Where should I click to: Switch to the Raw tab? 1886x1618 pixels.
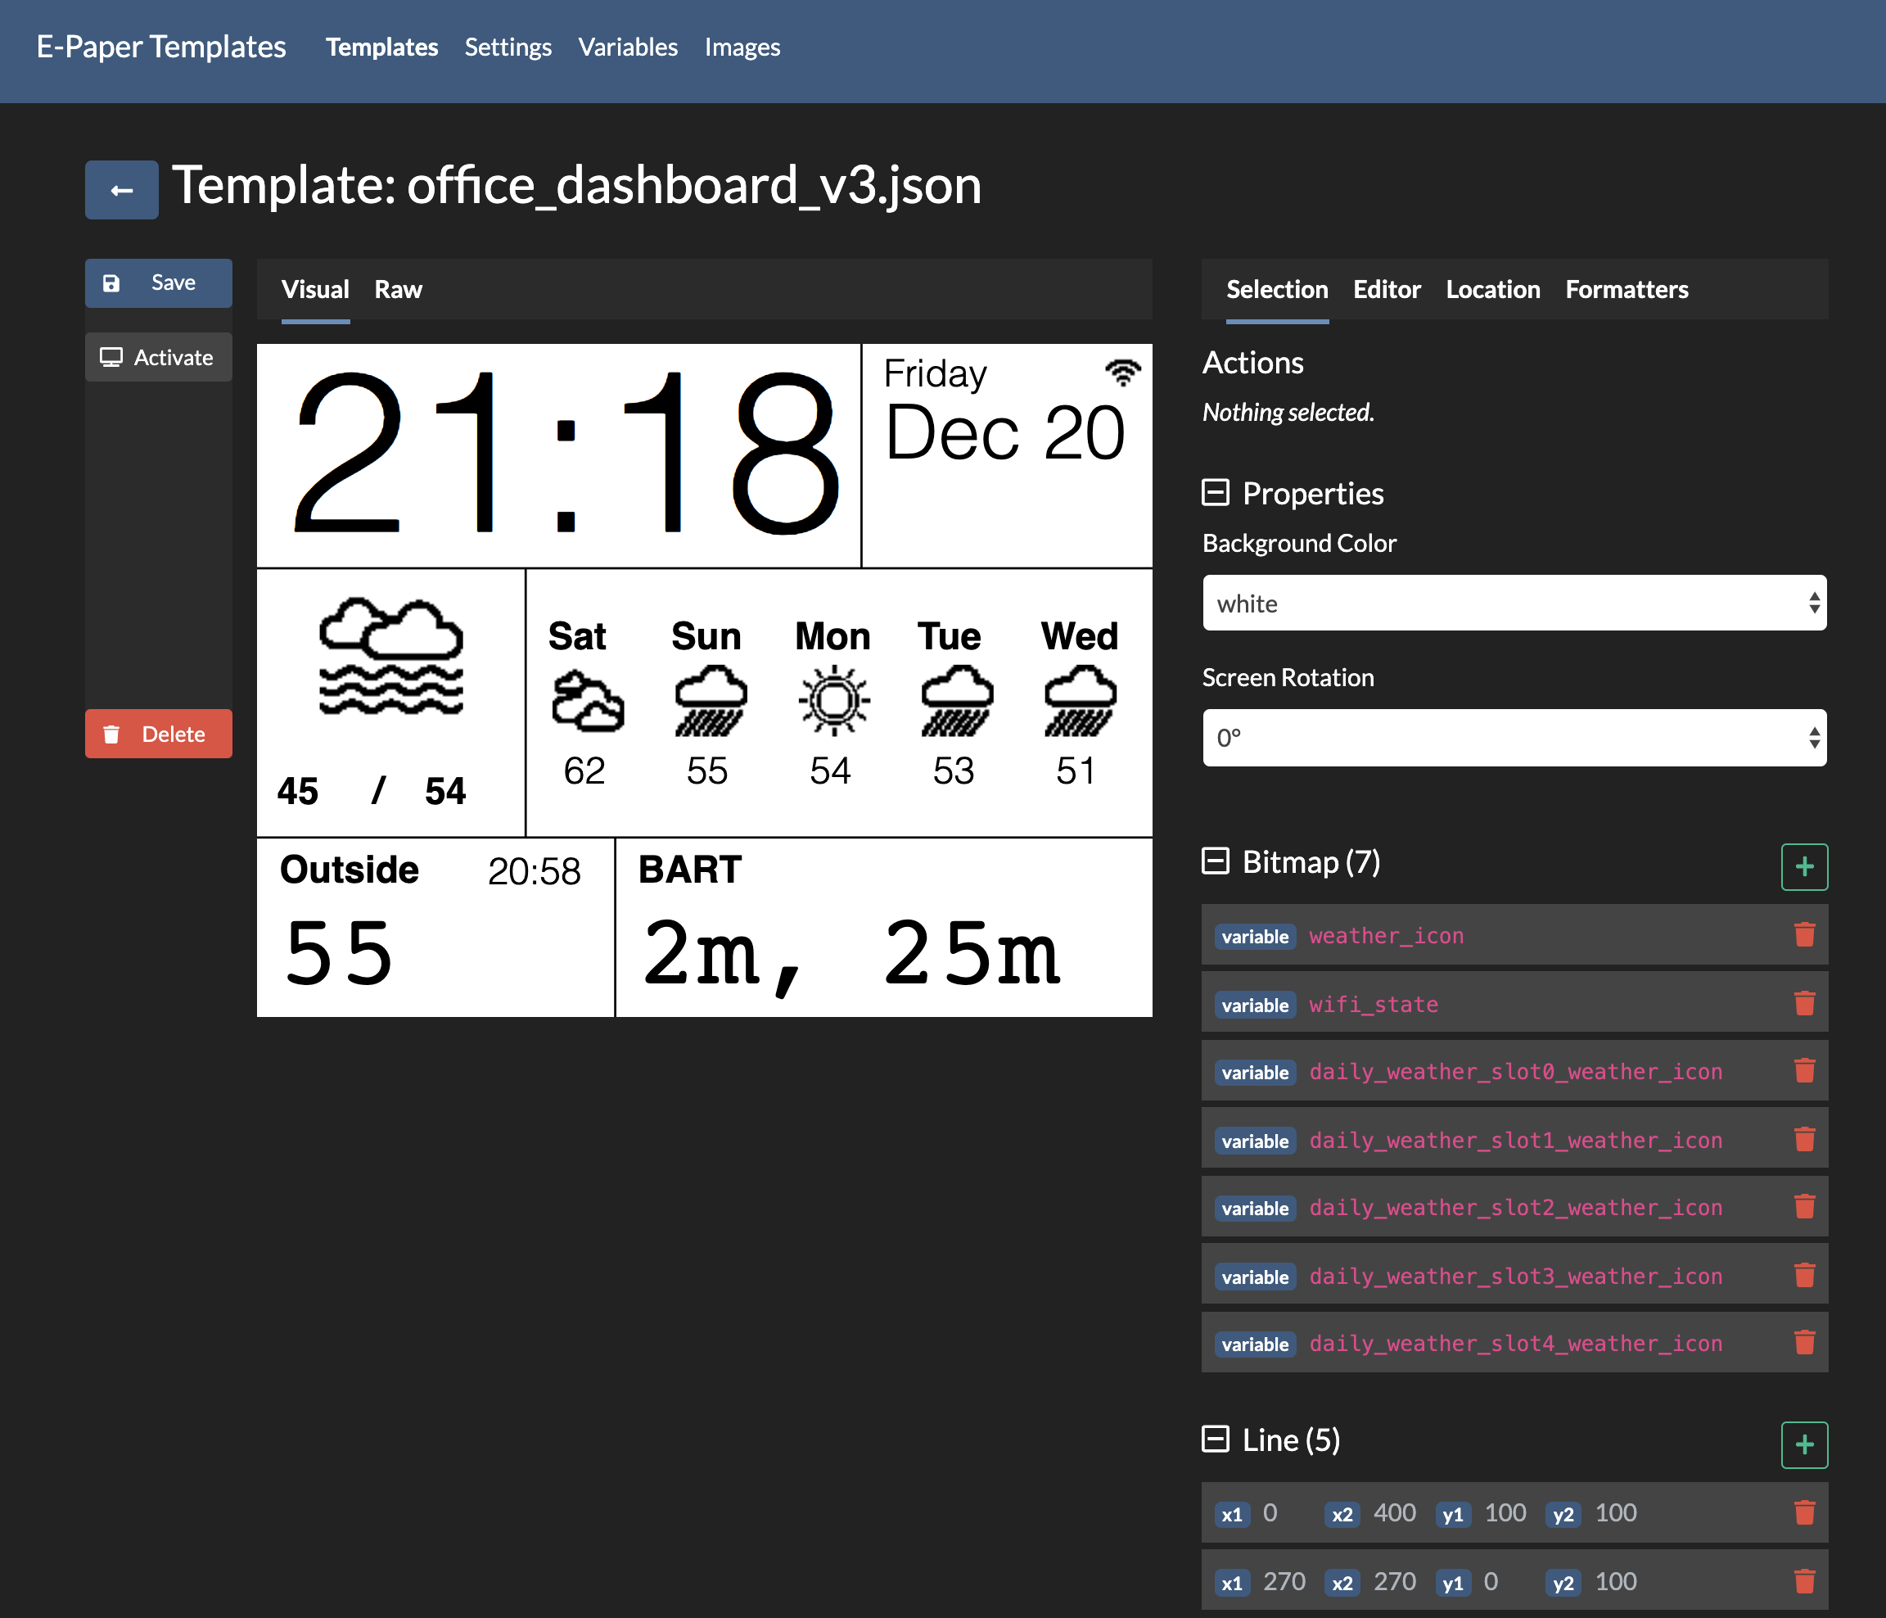tap(398, 290)
